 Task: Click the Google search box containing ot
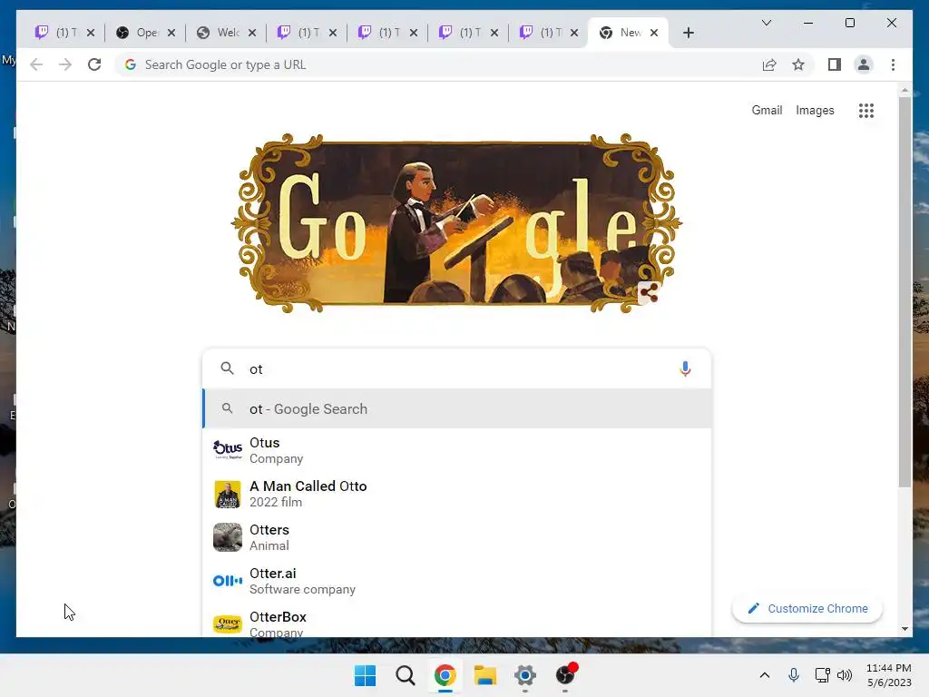[456, 368]
